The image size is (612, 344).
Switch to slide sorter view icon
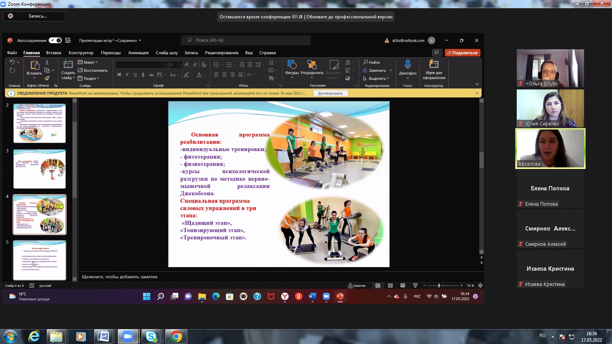coord(390,286)
